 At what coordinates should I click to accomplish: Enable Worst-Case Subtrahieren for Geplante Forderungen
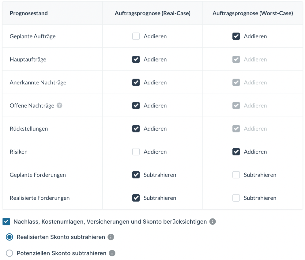click(236, 175)
